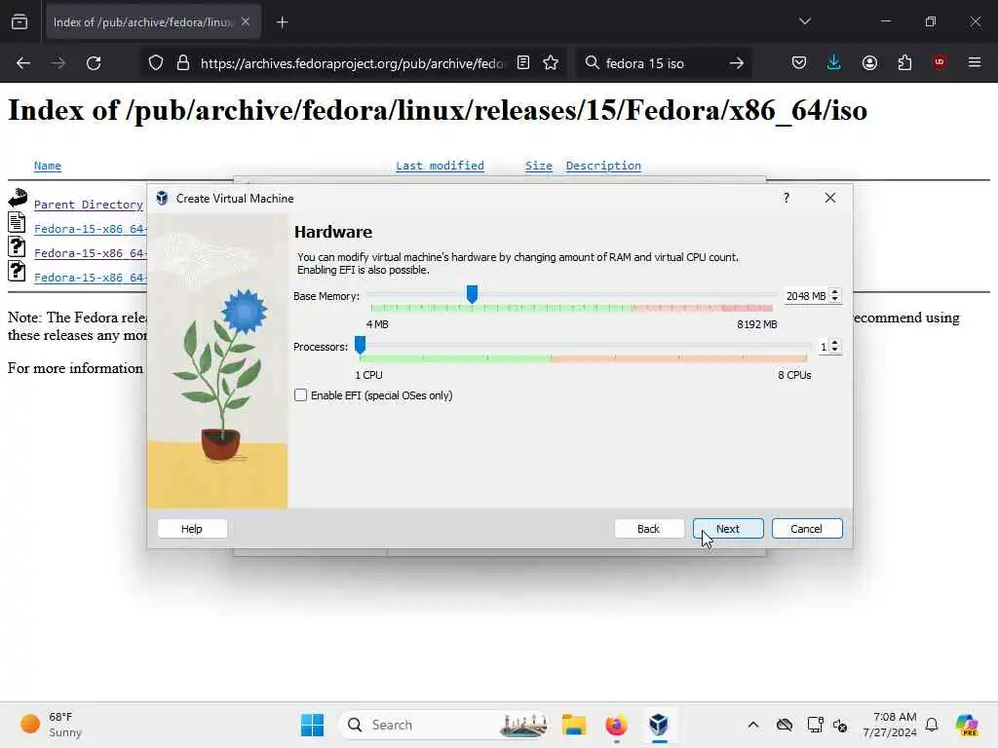List all tabs with dropdown chevron
Viewport: 998px width, 748px height.
pyautogui.click(x=804, y=21)
